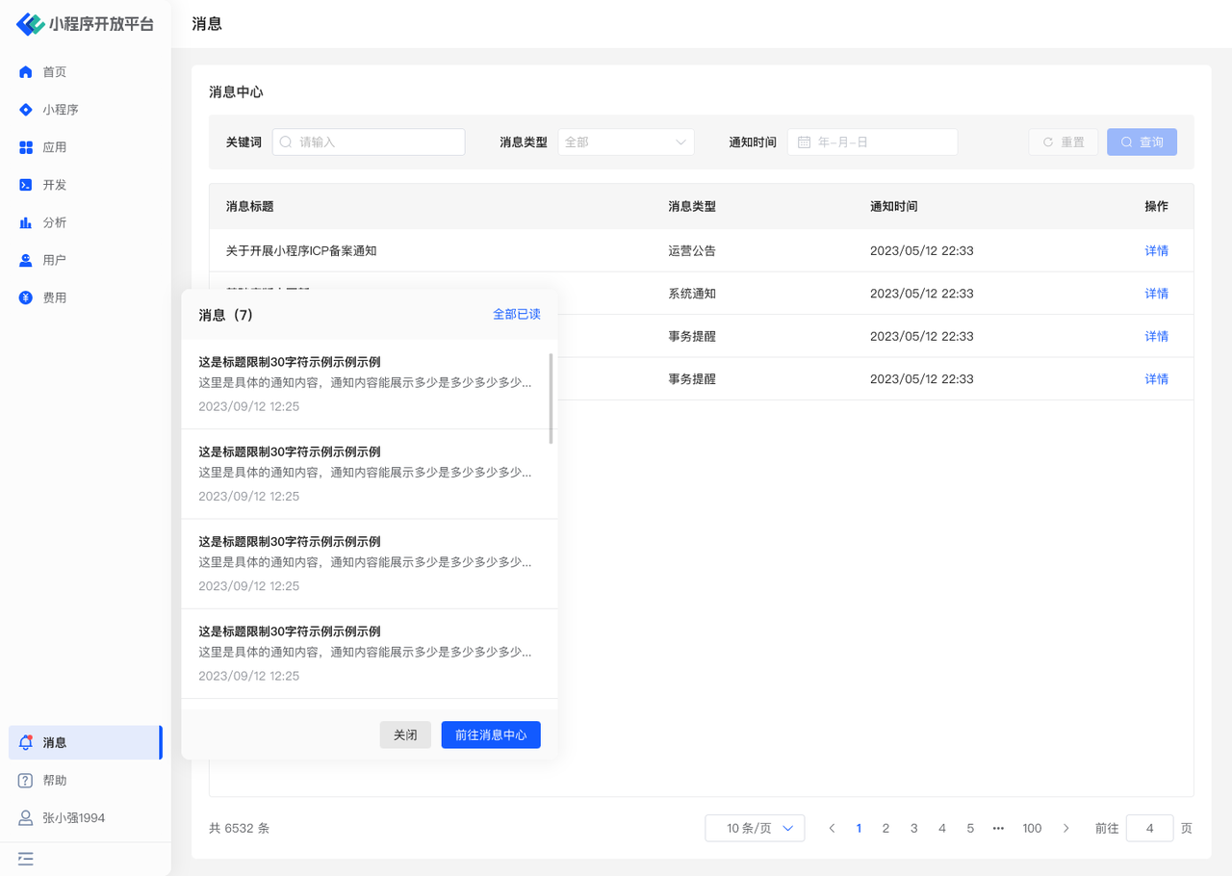Mark all messages as read via 全部已读
Image resolution: width=1232 pixels, height=876 pixels.
click(516, 315)
